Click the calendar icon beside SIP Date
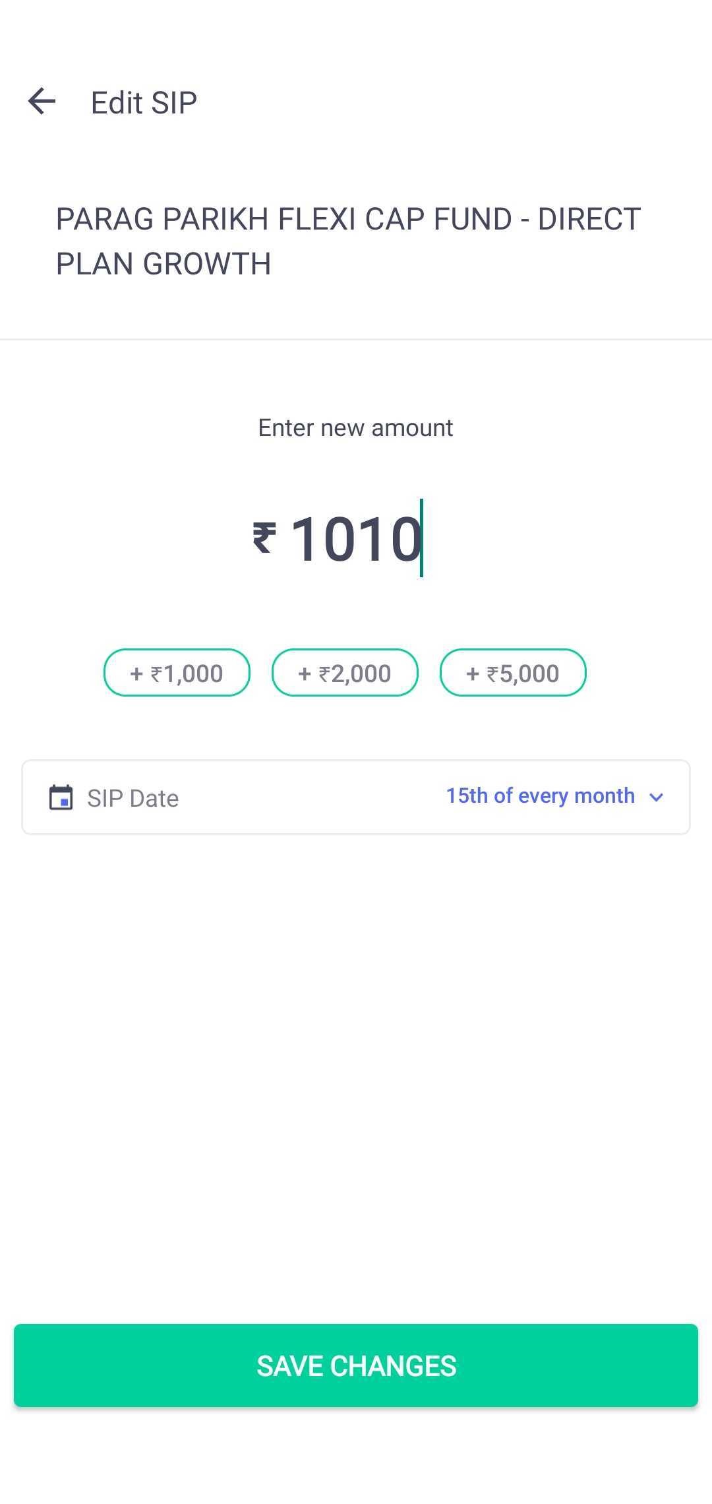712x1504 pixels. [61, 797]
